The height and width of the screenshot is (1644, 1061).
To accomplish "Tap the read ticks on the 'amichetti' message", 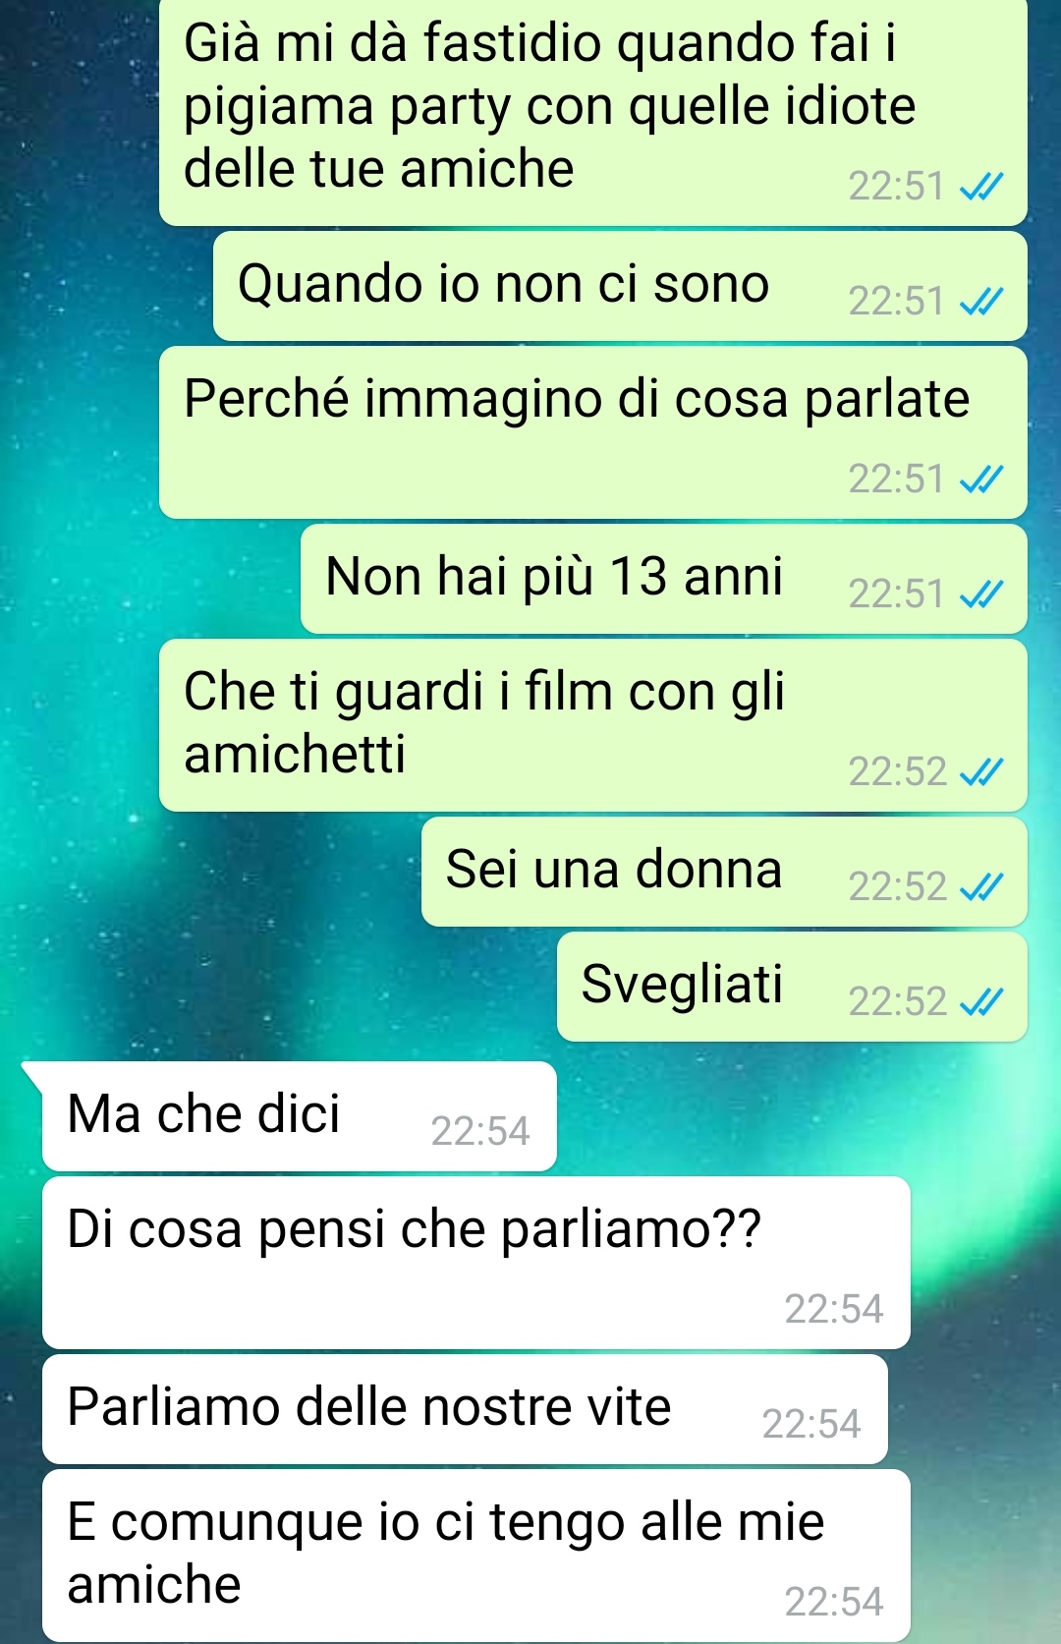I will tap(981, 772).
